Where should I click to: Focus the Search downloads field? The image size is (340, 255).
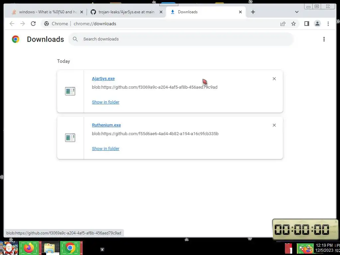181,39
